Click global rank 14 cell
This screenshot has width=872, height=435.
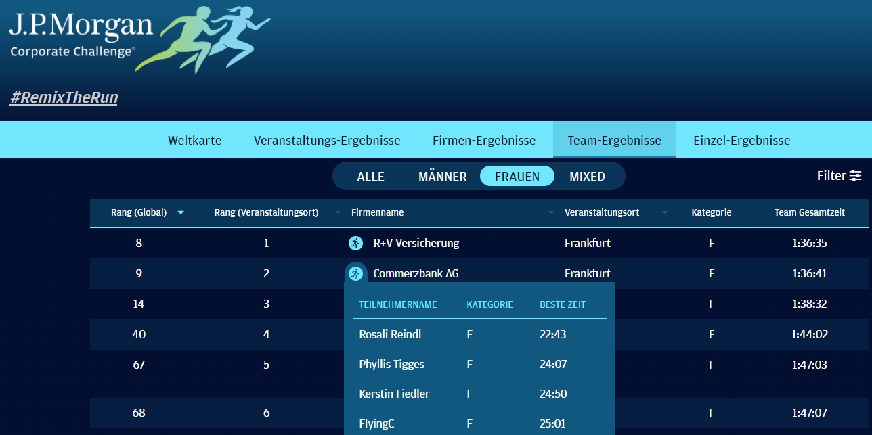pyautogui.click(x=139, y=304)
